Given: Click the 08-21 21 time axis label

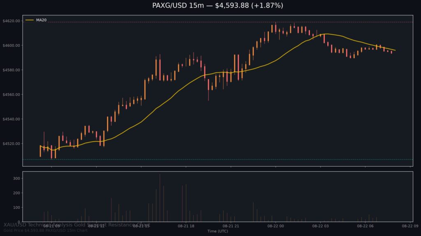Looking at the screenshot, I should [231, 226].
